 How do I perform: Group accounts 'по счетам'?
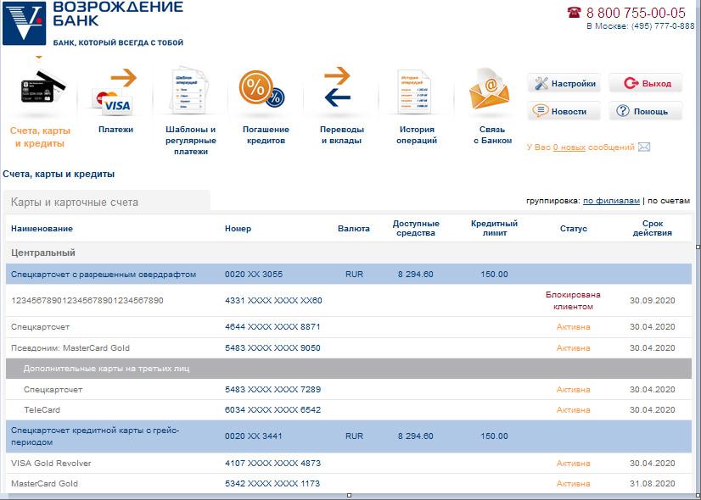[x=669, y=201]
